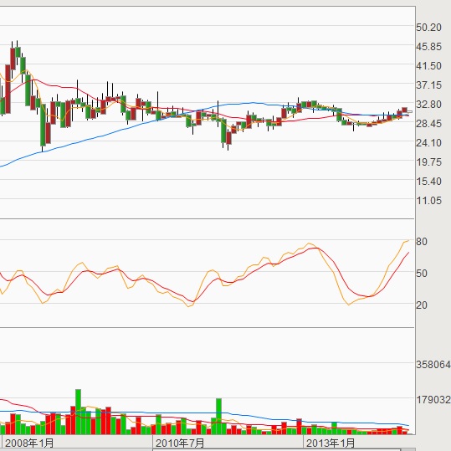
Task: Click the 19.75 price axis label
Action: point(428,162)
